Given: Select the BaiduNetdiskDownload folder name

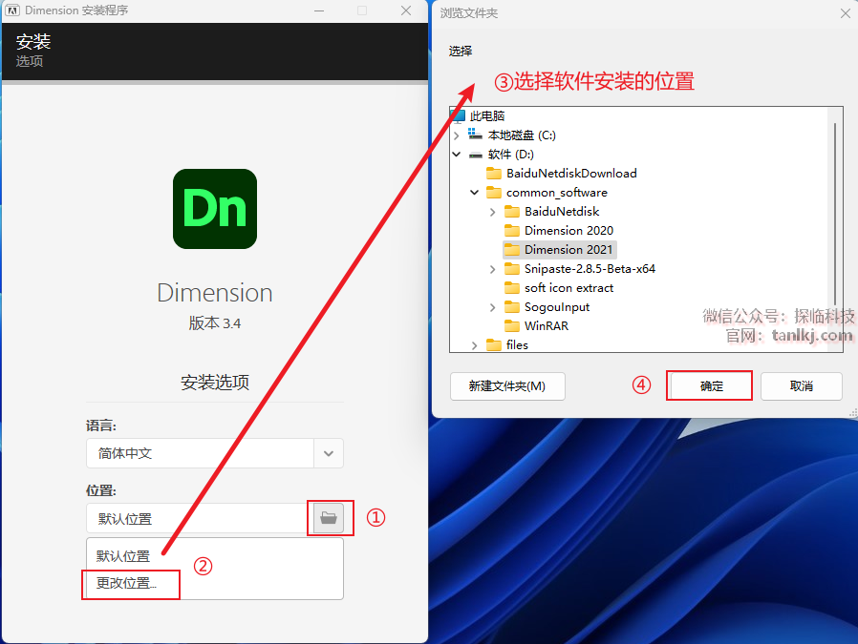Looking at the screenshot, I should pyautogui.click(x=571, y=174).
